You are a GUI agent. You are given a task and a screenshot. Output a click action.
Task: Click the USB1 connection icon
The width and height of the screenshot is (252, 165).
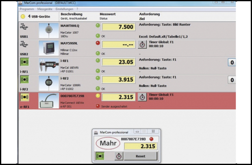point(24,27)
